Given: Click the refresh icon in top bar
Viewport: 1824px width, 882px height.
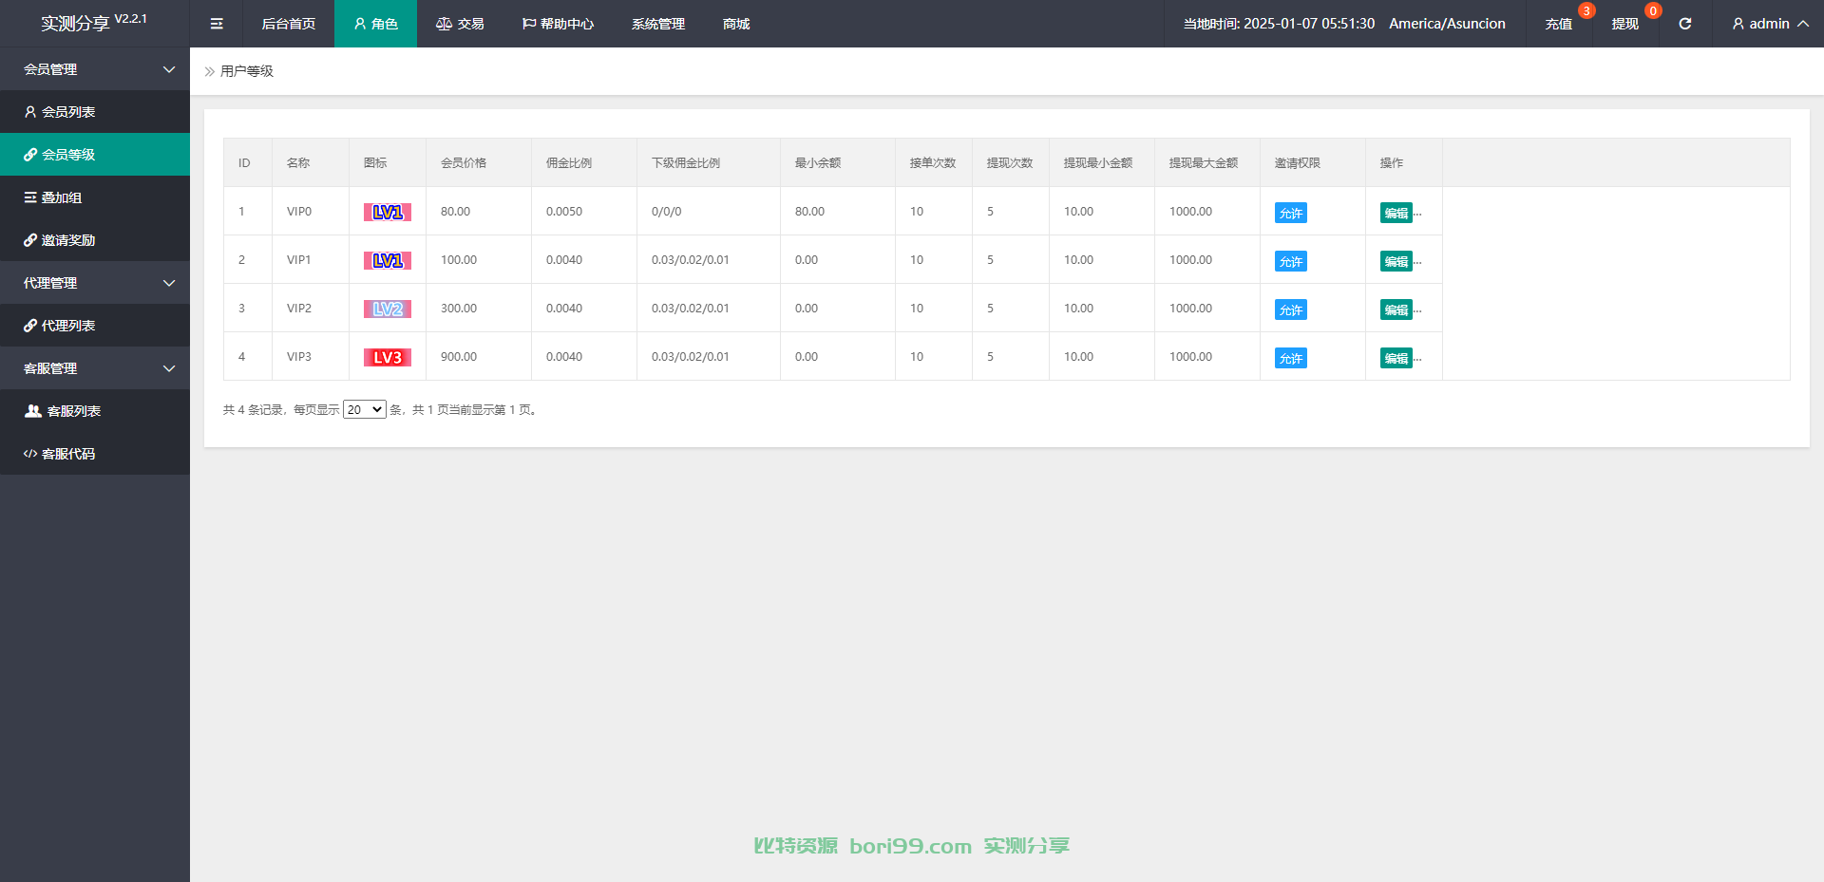Looking at the screenshot, I should [1684, 24].
